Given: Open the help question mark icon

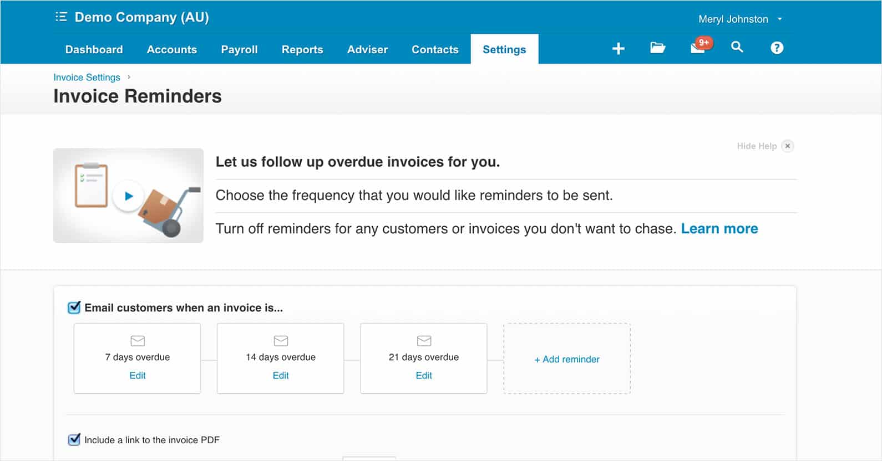Looking at the screenshot, I should (777, 48).
